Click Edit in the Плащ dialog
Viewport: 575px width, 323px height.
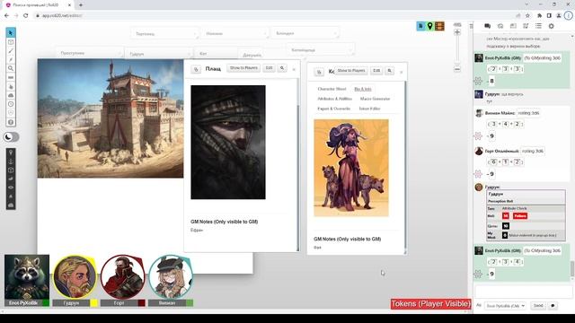[x=269, y=68]
